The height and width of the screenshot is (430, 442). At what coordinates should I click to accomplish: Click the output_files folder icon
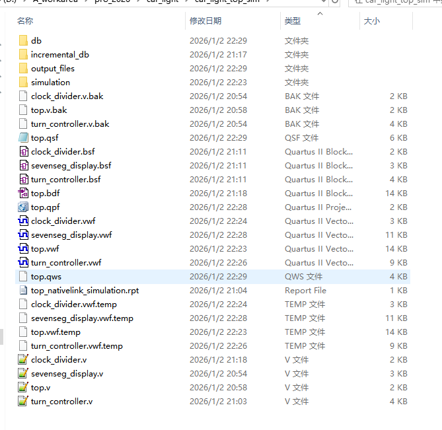pyautogui.click(x=23, y=68)
